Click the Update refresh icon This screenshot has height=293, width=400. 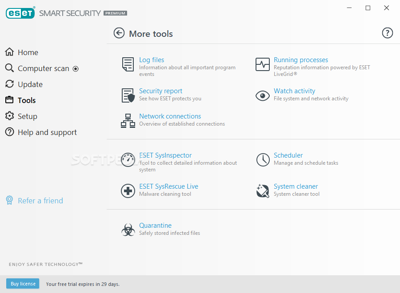[x=9, y=84]
